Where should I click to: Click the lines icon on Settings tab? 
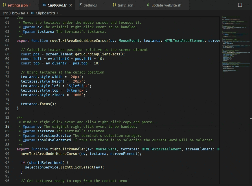(x=81, y=5)
